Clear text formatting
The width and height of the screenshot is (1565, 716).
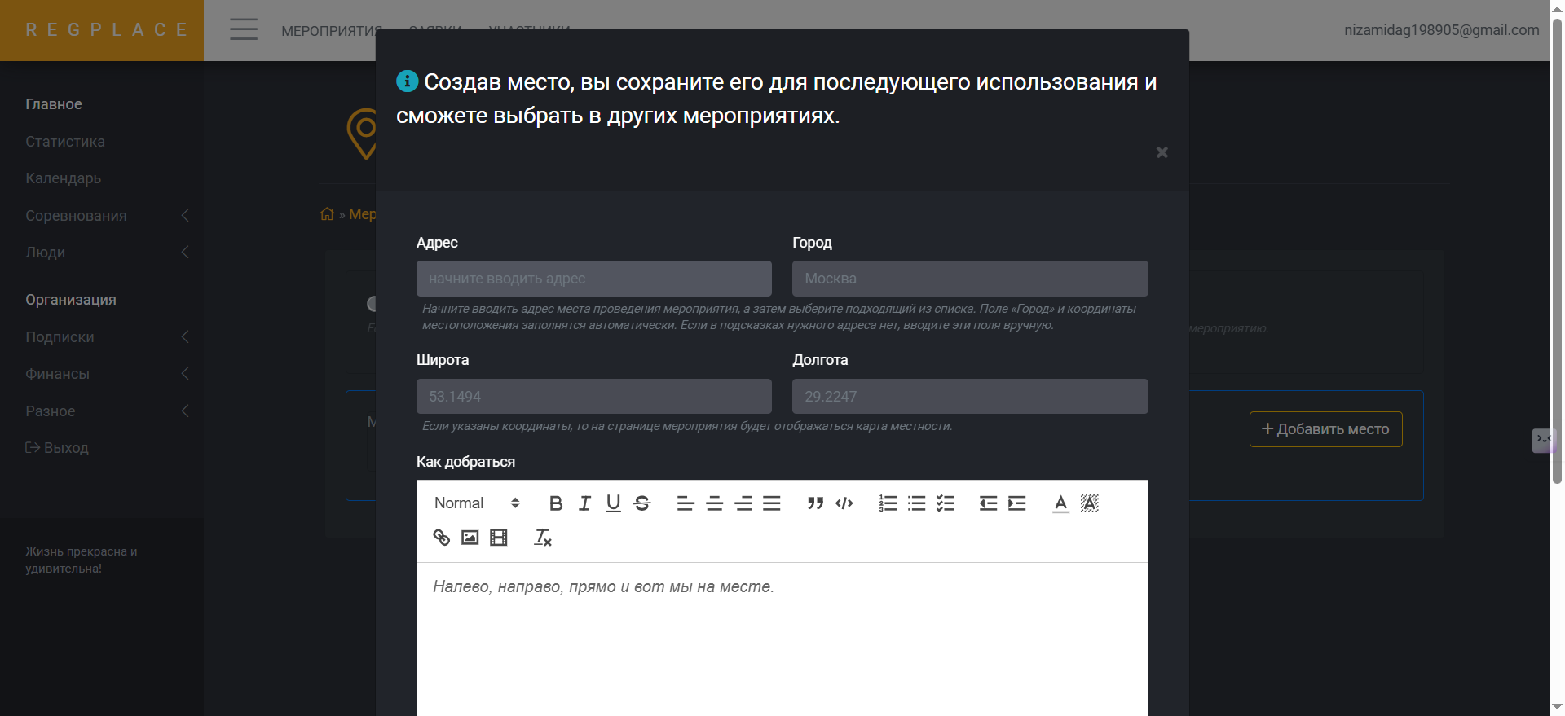tap(543, 538)
